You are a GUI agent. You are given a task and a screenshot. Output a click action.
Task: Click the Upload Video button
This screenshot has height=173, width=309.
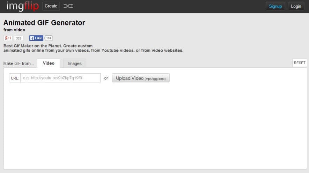coord(141,78)
